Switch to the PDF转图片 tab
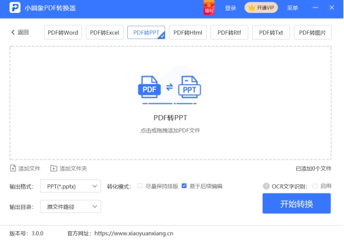Viewport: 344px width, 240px height. coord(312,32)
